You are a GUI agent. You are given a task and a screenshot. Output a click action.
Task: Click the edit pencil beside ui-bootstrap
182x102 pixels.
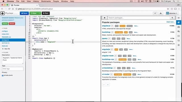point(114,68)
